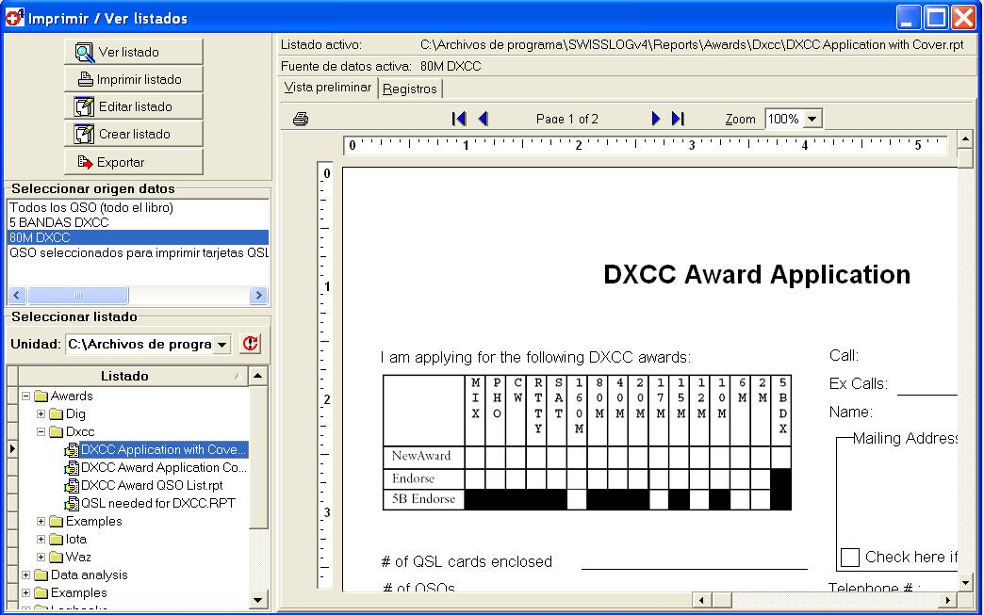Click the printer icon in preview toolbar
Viewport: 984px width, 615px height.
[x=301, y=120]
